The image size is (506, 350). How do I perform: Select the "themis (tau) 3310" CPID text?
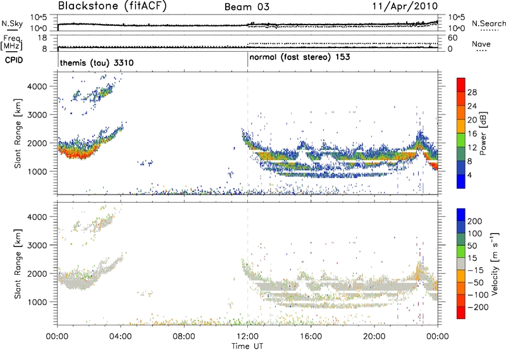[97, 63]
